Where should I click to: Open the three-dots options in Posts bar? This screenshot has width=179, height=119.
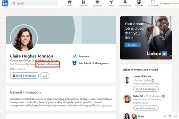tap(164, 116)
